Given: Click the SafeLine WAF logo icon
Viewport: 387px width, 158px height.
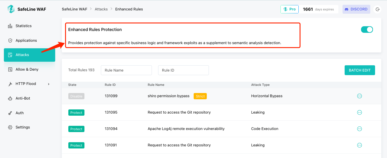Looking at the screenshot, I should [x=11, y=9].
